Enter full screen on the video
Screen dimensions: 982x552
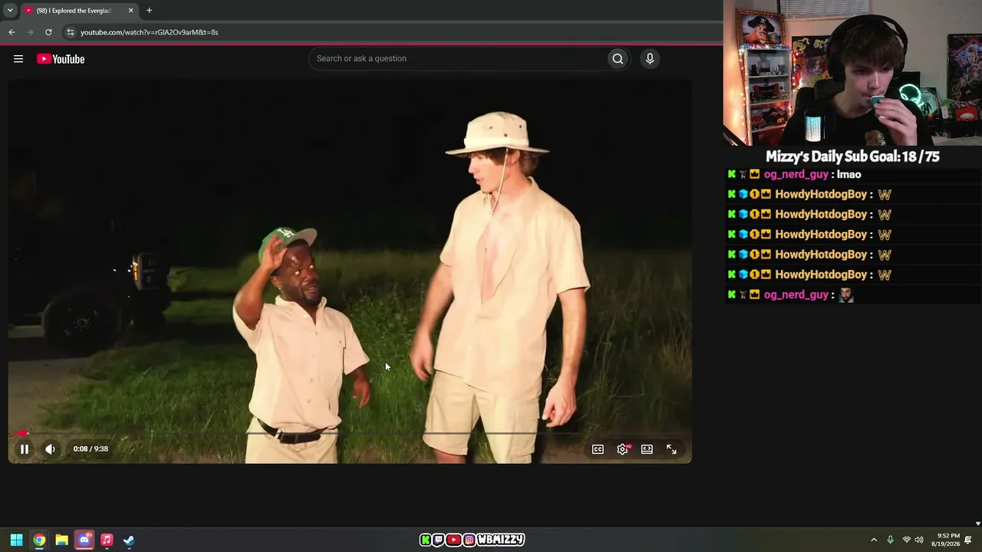pos(671,449)
